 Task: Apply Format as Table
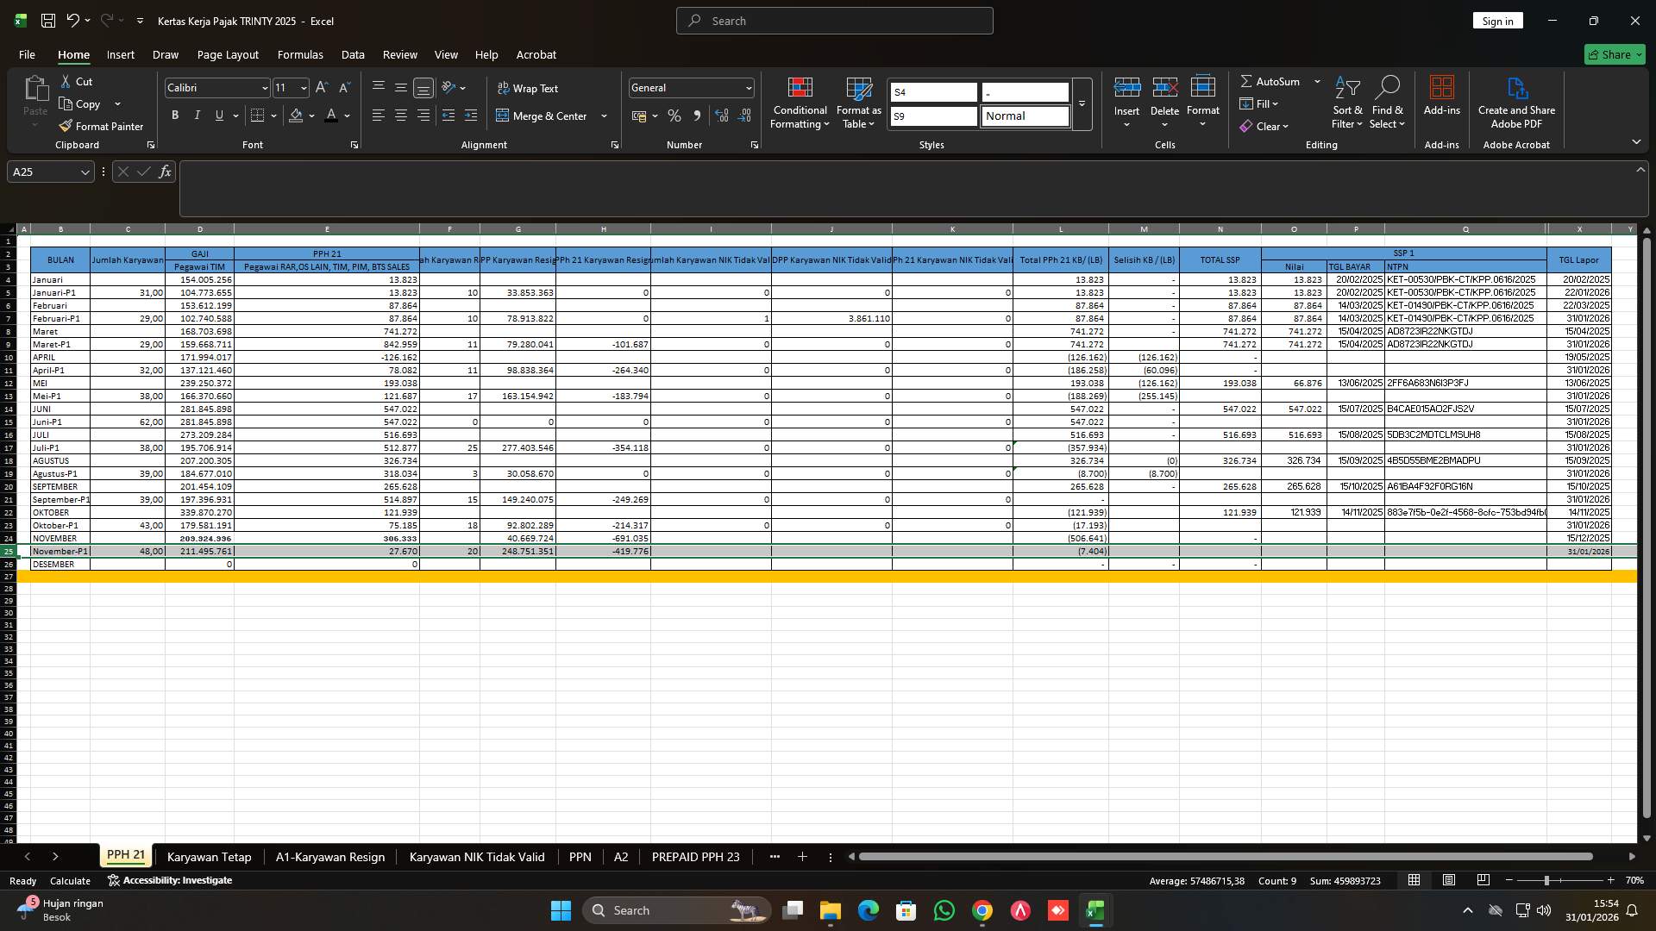coord(857,103)
